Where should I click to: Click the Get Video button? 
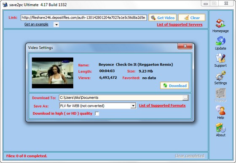point(163,18)
